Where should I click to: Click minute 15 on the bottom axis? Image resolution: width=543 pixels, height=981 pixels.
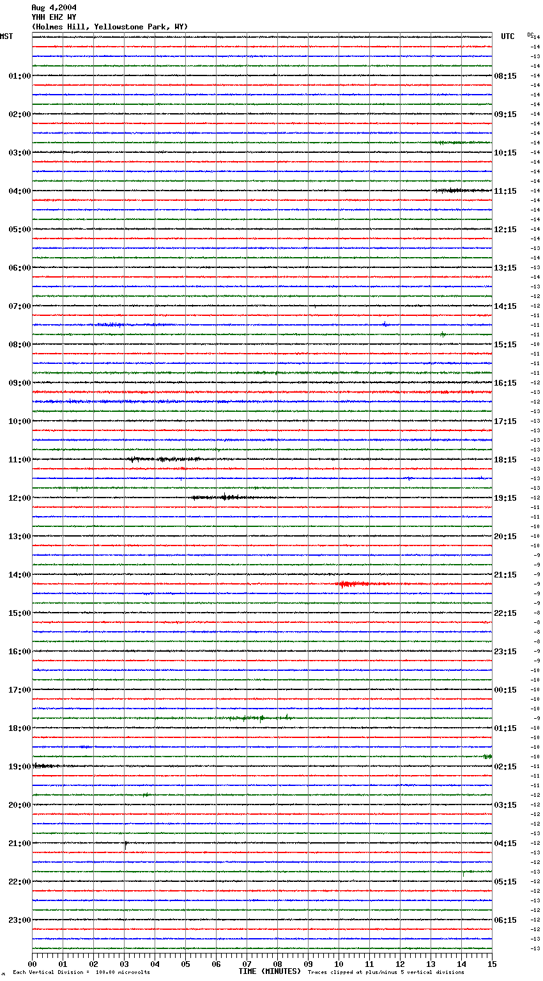tap(492, 964)
